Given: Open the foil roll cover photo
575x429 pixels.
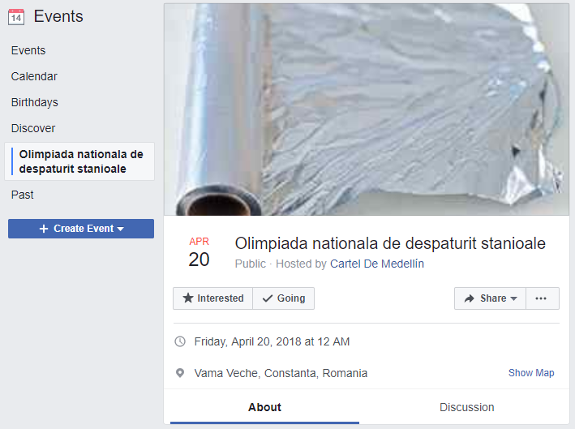Looking at the screenshot, I should (x=367, y=109).
